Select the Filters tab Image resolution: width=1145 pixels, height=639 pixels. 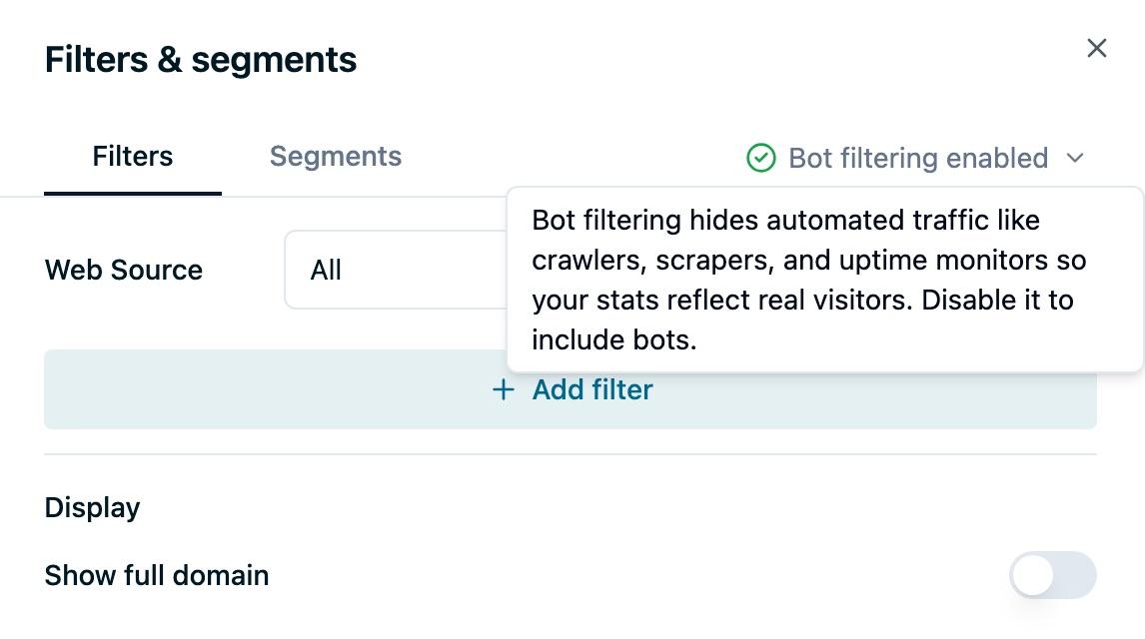(x=132, y=156)
